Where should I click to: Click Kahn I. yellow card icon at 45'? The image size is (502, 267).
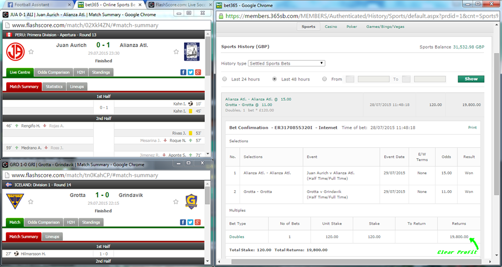(190, 111)
